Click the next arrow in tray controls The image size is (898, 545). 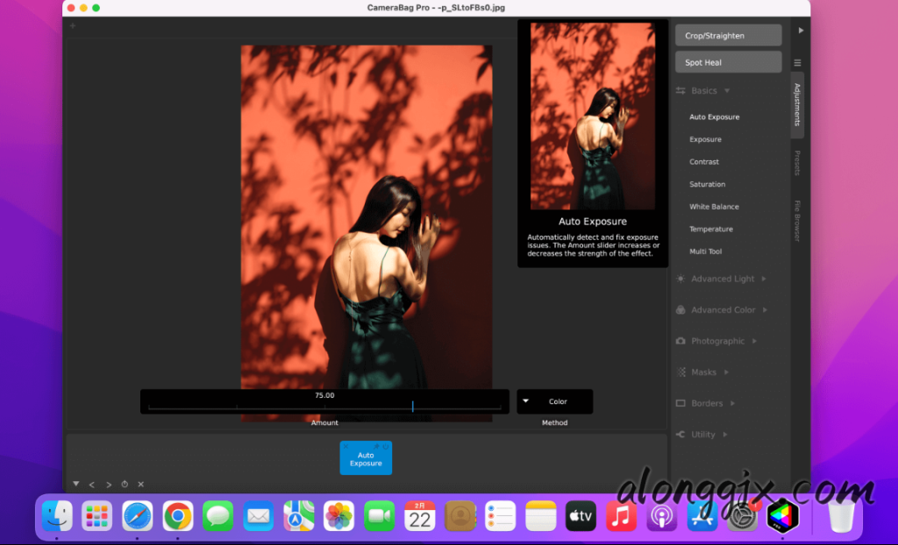click(x=109, y=485)
